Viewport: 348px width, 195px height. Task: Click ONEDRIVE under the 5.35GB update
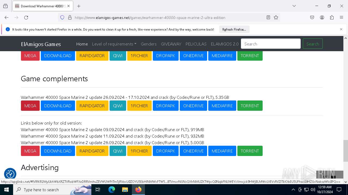click(x=193, y=106)
